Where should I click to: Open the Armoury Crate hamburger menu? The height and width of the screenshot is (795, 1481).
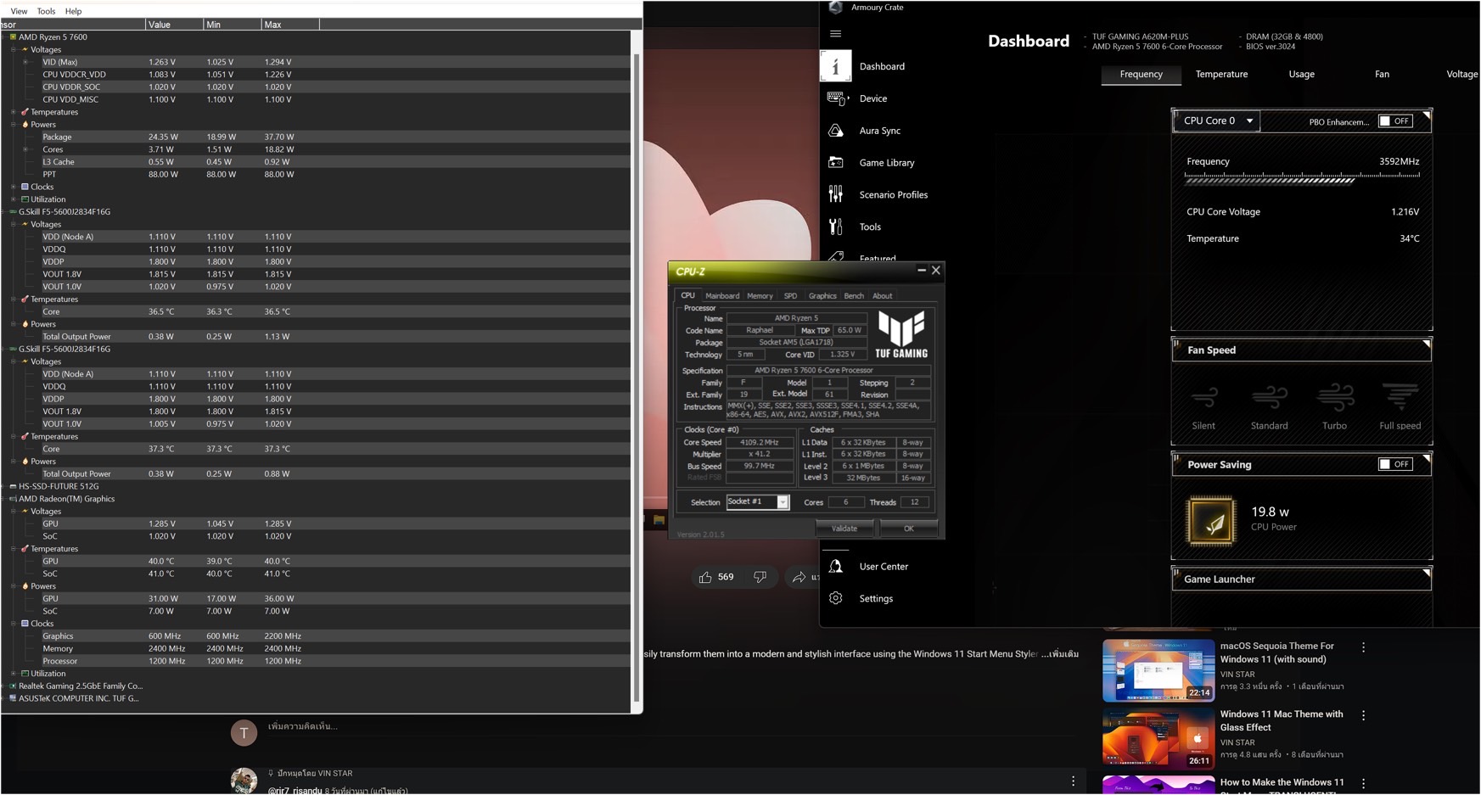[835, 34]
